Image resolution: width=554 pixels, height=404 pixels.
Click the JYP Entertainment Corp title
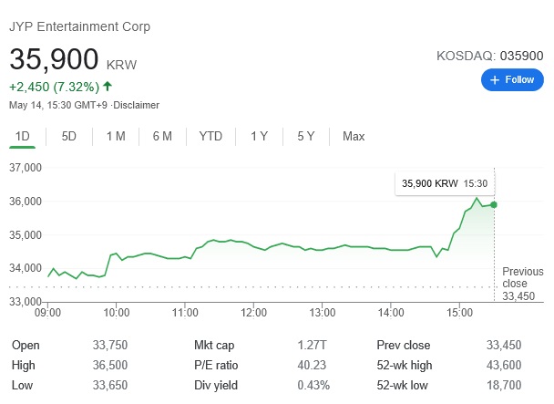point(80,26)
